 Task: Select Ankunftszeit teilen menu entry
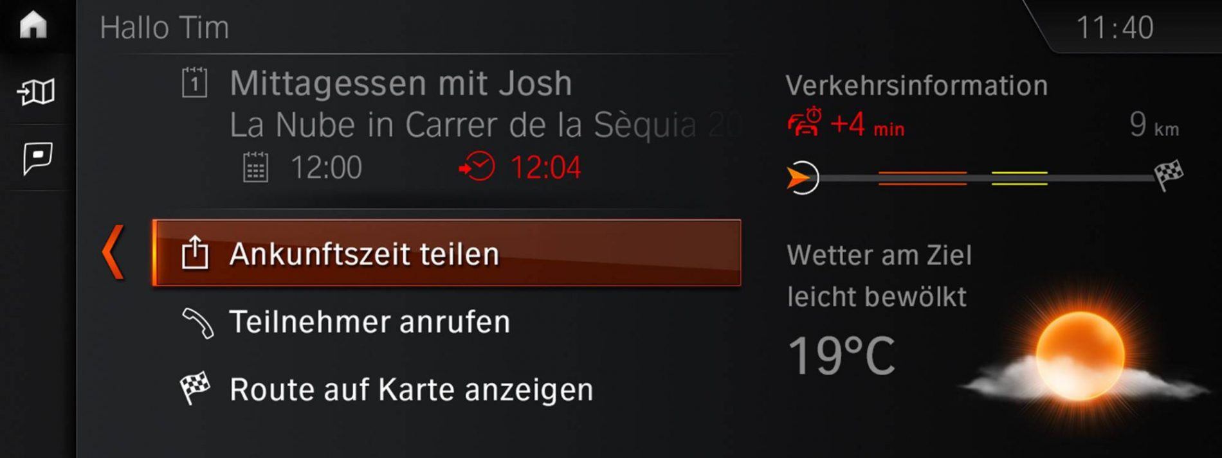click(x=447, y=252)
